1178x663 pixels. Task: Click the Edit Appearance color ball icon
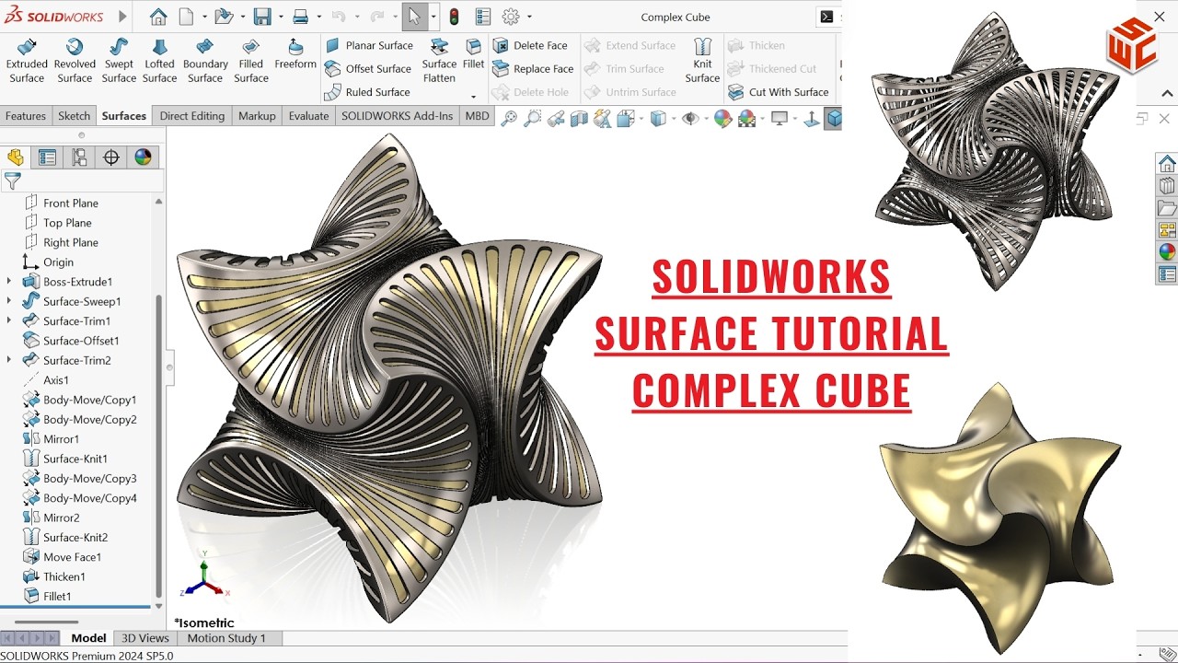coord(723,118)
